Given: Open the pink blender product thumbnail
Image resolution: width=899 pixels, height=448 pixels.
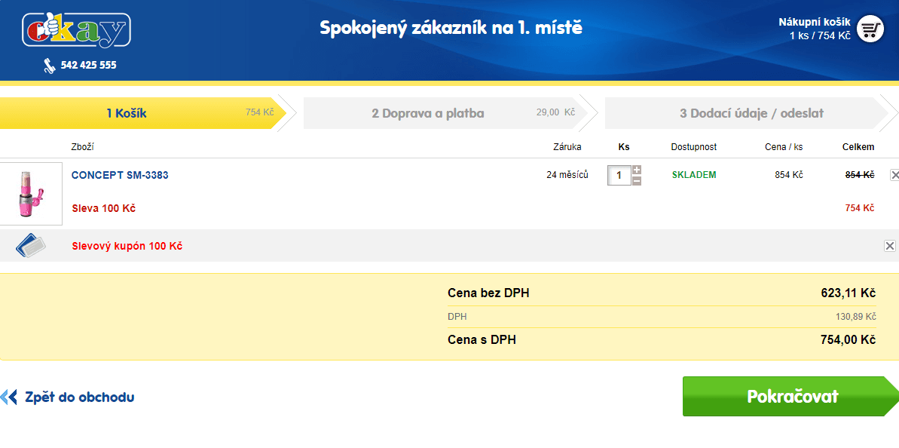Looking at the screenshot, I should click(x=31, y=194).
